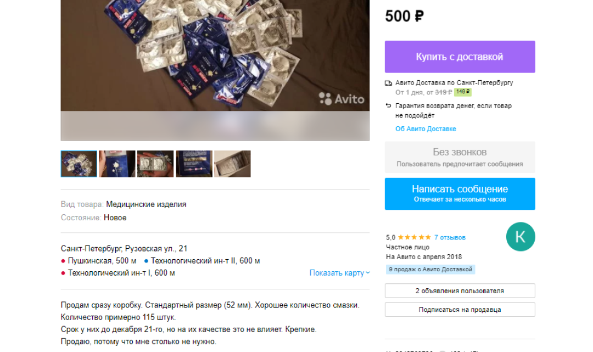Click the delivery truck icon
Screen dimensions: 593x352
388,83
